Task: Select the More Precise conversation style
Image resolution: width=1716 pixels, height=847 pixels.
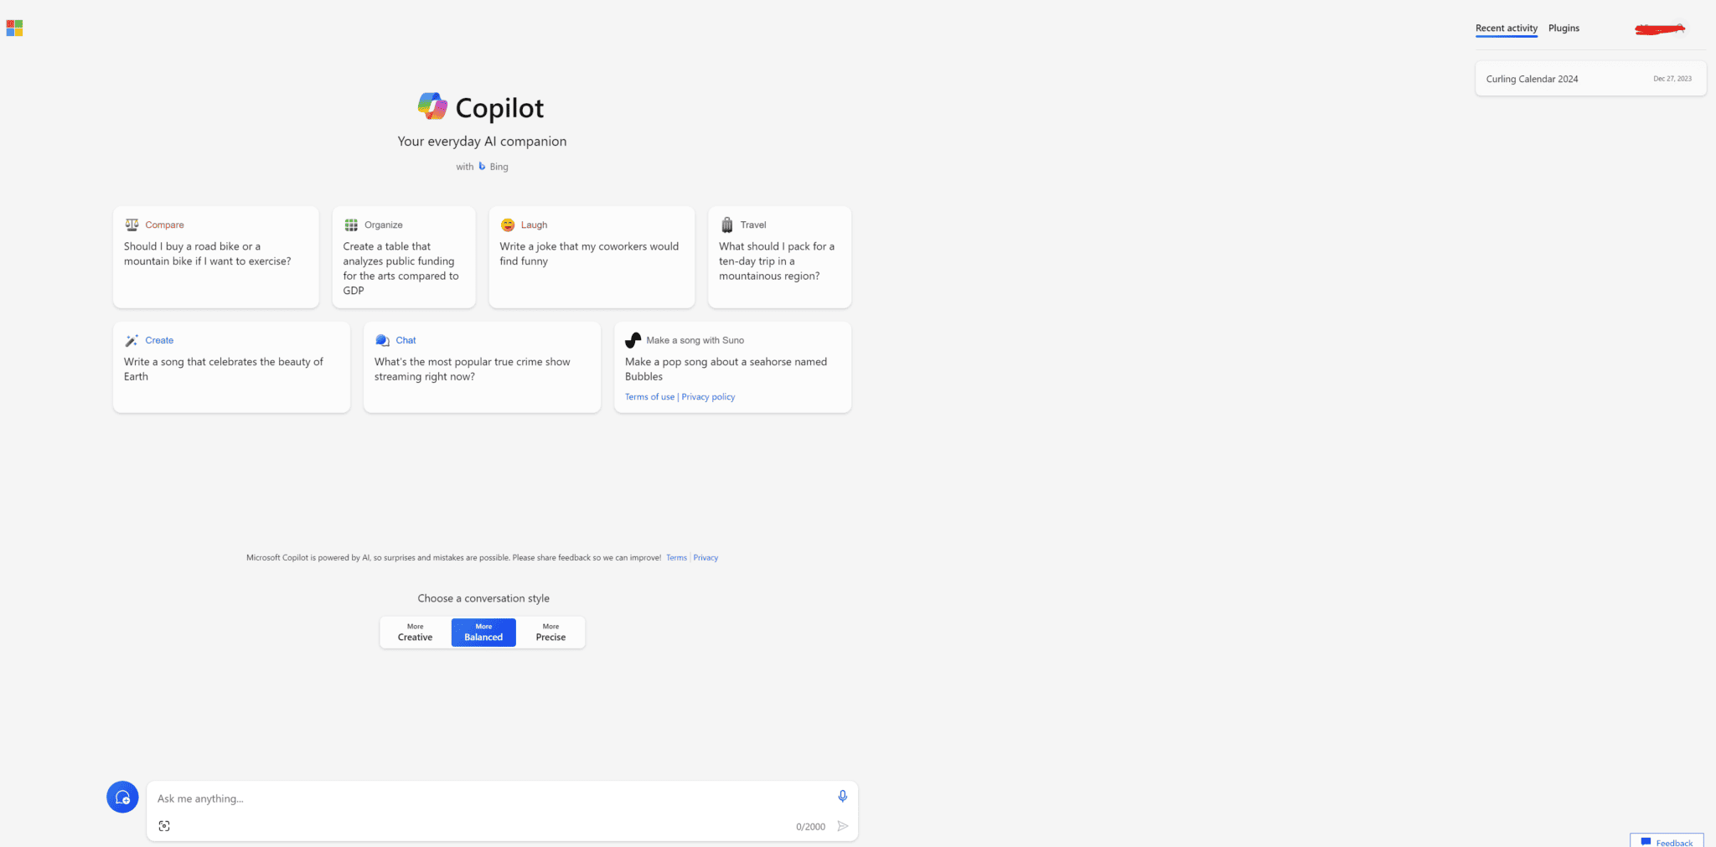Action: pyautogui.click(x=550, y=633)
